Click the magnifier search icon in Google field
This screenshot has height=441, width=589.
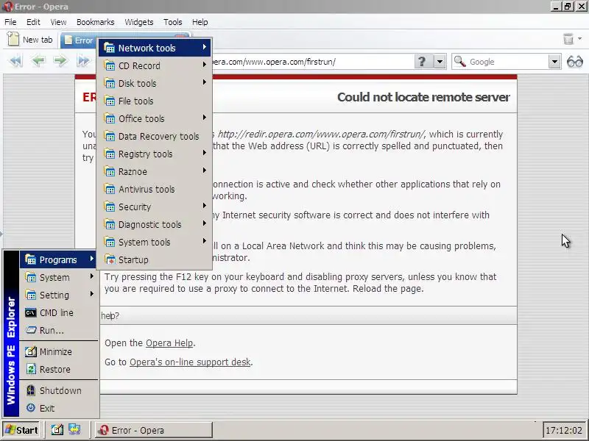tap(459, 61)
